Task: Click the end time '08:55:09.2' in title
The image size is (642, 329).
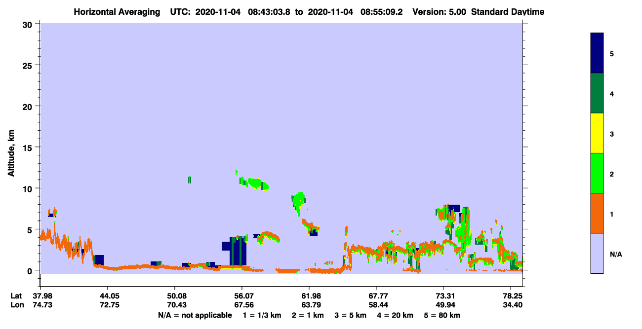Action: [x=381, y=12]
